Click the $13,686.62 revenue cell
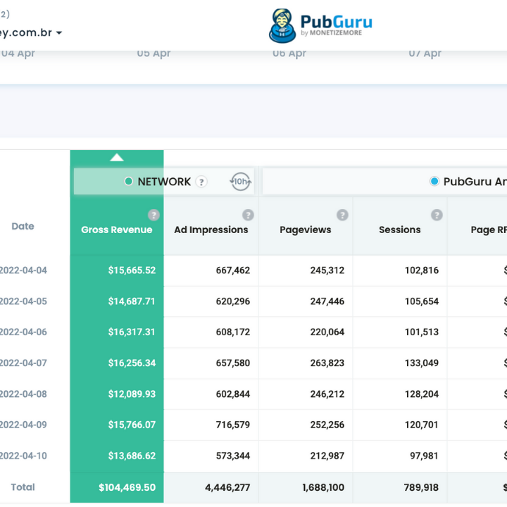The image size is (507, 507). [132, 456]
